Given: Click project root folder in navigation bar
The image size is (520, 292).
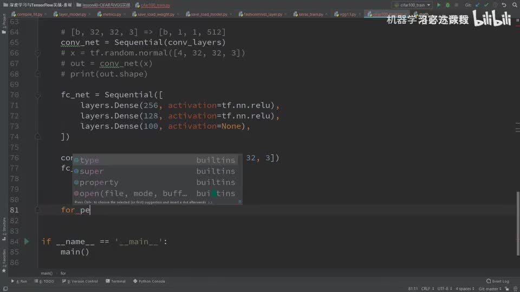Looking at the screenshot, I should 37,5.
